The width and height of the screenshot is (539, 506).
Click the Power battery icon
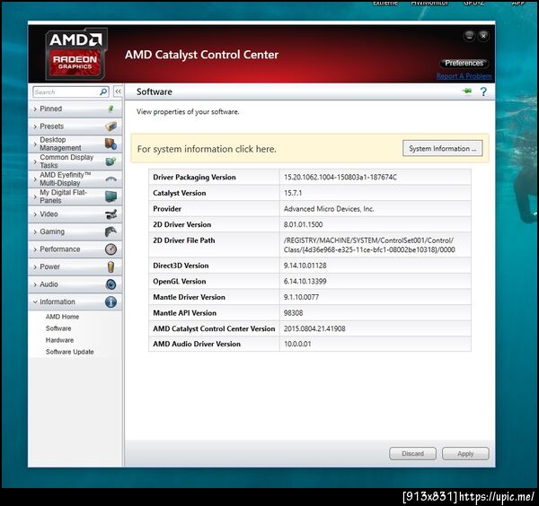click(110, 266)
